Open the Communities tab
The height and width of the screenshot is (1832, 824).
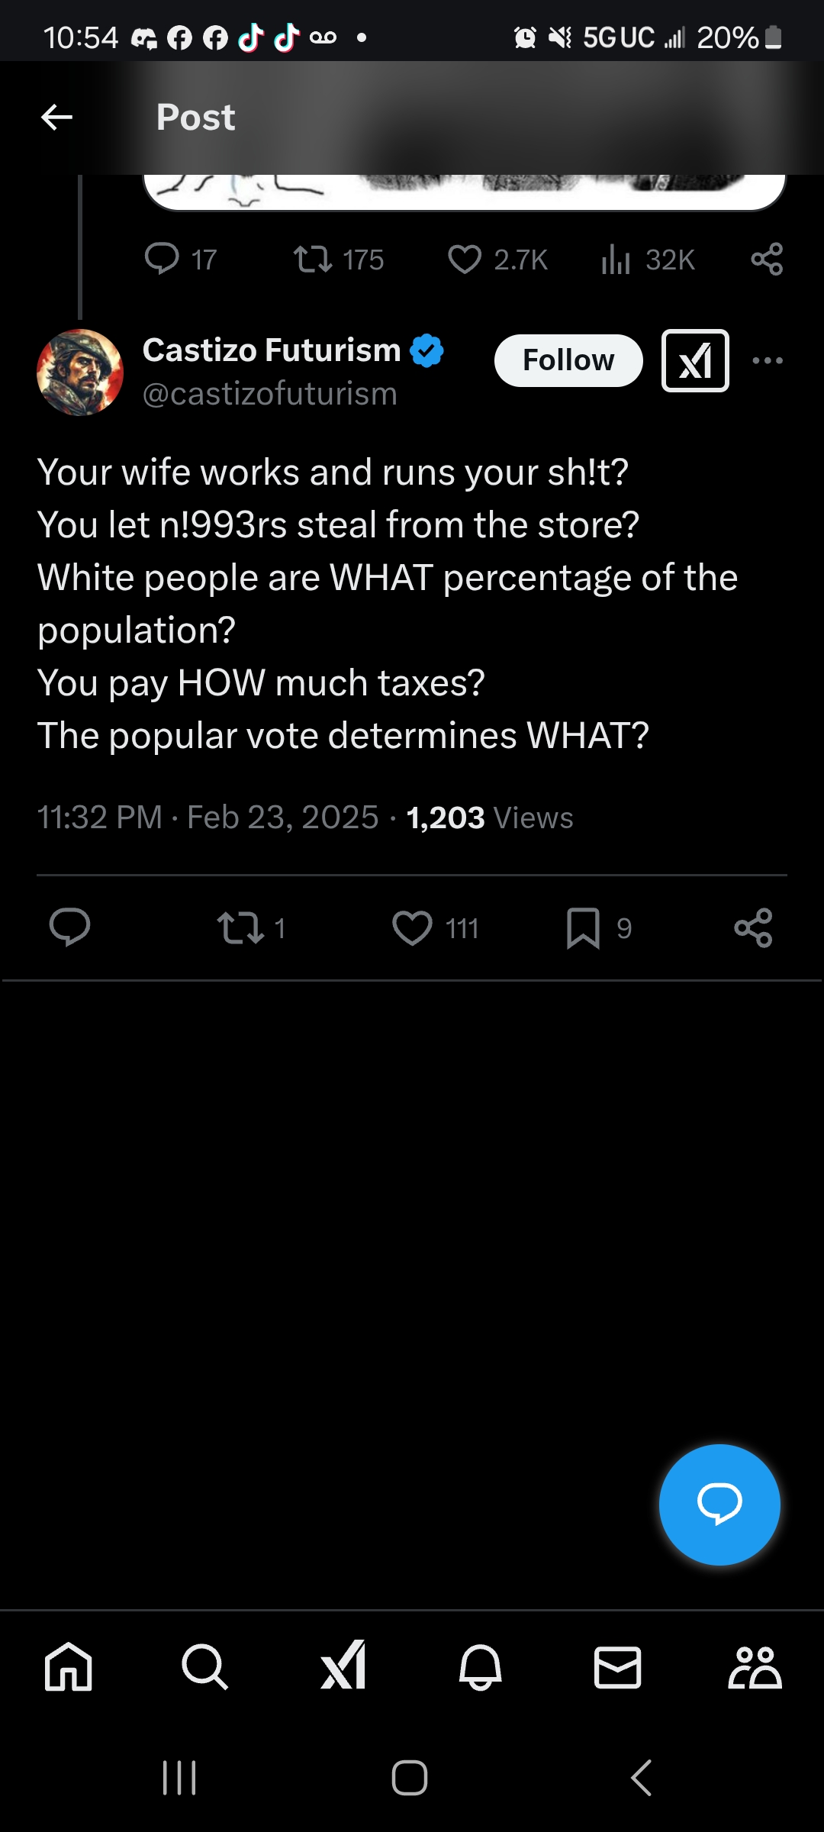(x=755, y=1666)
